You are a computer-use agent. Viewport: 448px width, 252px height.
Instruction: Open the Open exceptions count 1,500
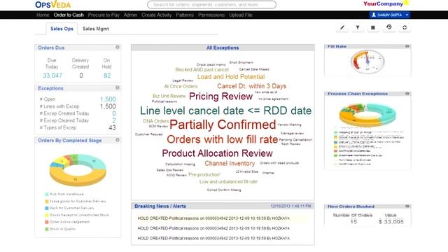[x=108, y=99]
